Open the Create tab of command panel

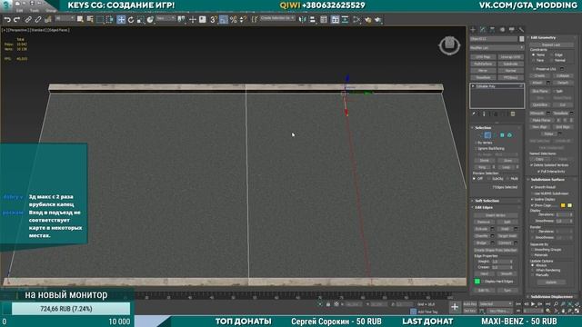(x=473, y=29)
